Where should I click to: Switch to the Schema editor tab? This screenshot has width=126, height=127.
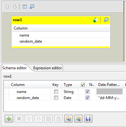[14, 68]
